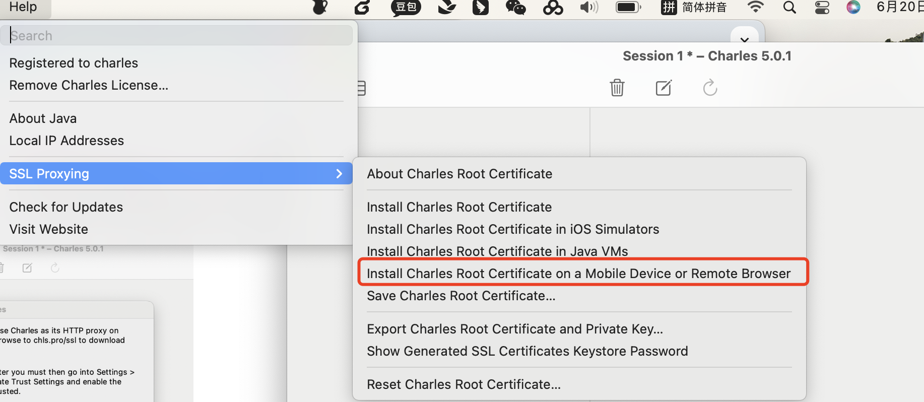Click the Charles teapot icon in menu bar
The height and width of the screenshot is (402, 924).
point(320,7)
